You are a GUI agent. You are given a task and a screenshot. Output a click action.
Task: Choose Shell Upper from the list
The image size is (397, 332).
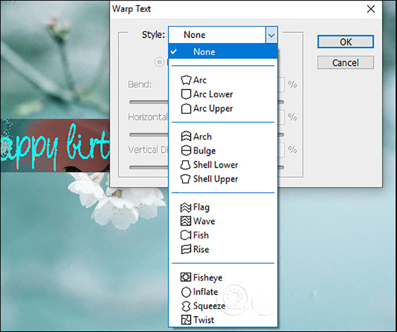click(x=215, y=179)
